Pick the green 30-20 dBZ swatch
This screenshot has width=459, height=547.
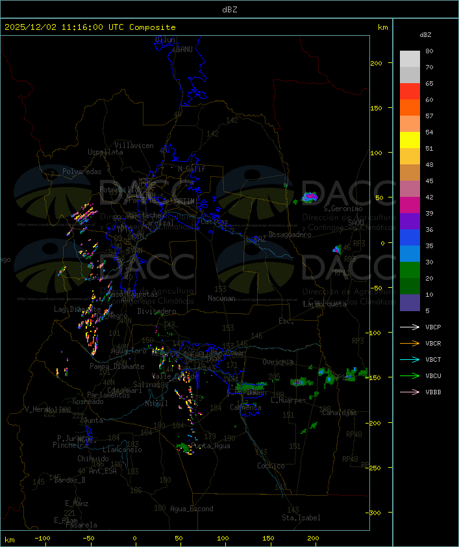click(410, 270)
